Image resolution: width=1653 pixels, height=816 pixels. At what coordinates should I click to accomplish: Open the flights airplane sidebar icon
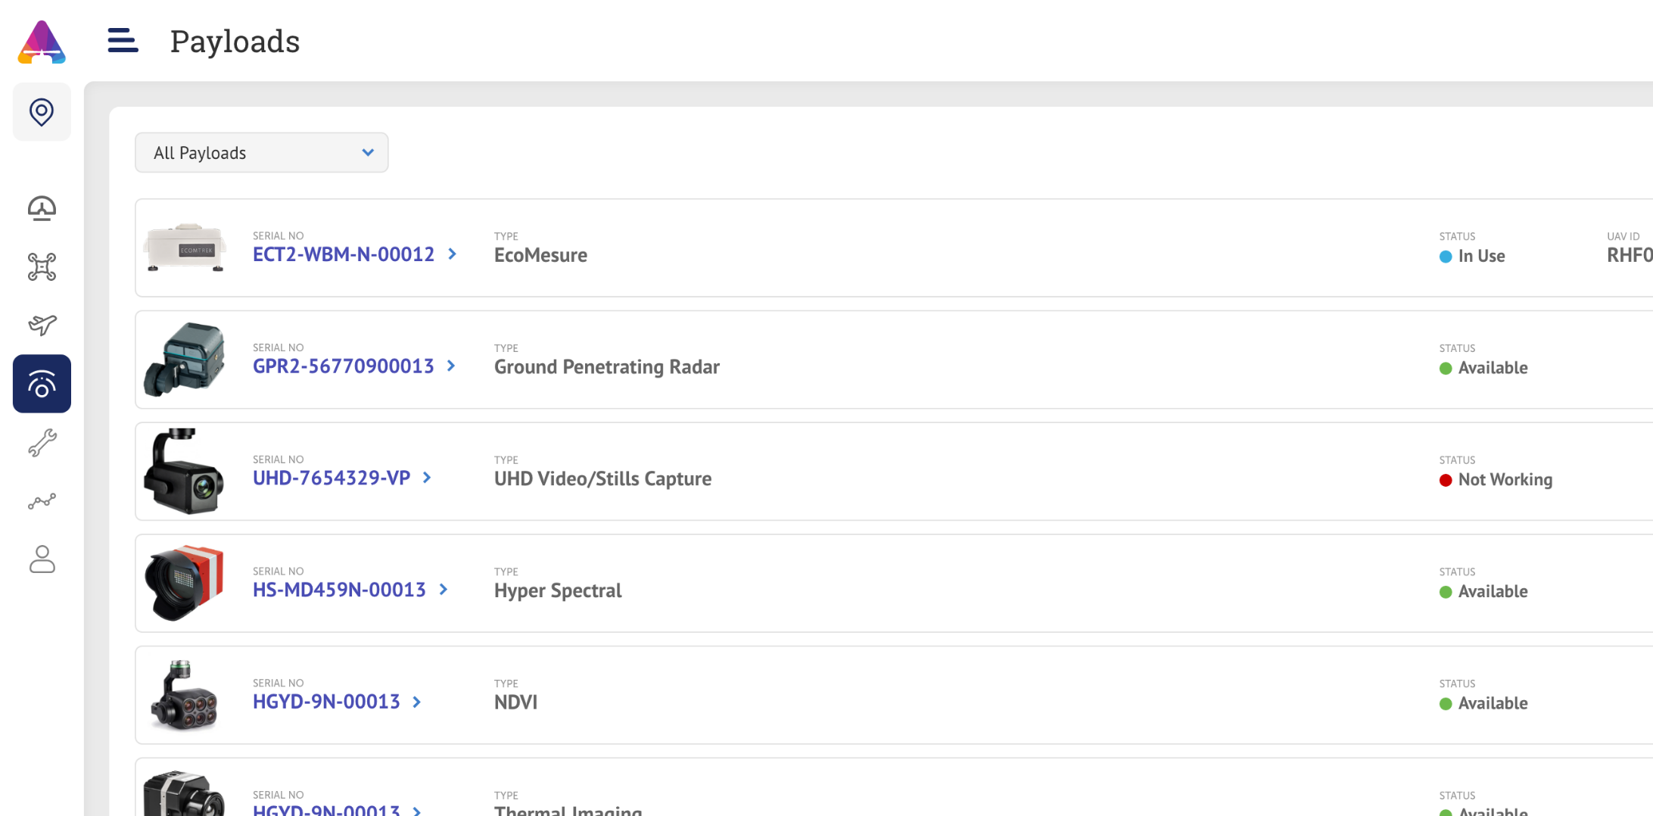point(42,325)
